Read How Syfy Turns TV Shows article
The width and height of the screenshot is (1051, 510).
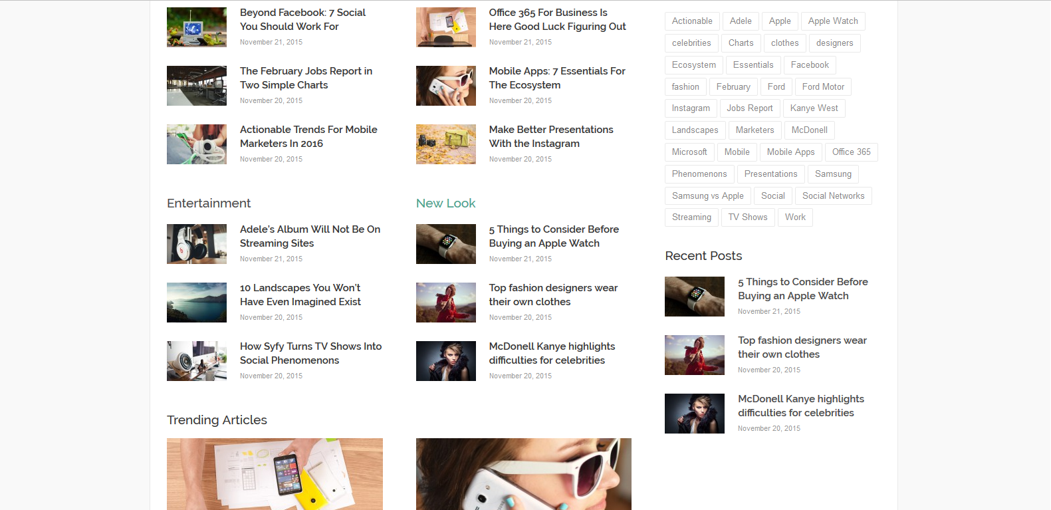click(x=310, y=353)
